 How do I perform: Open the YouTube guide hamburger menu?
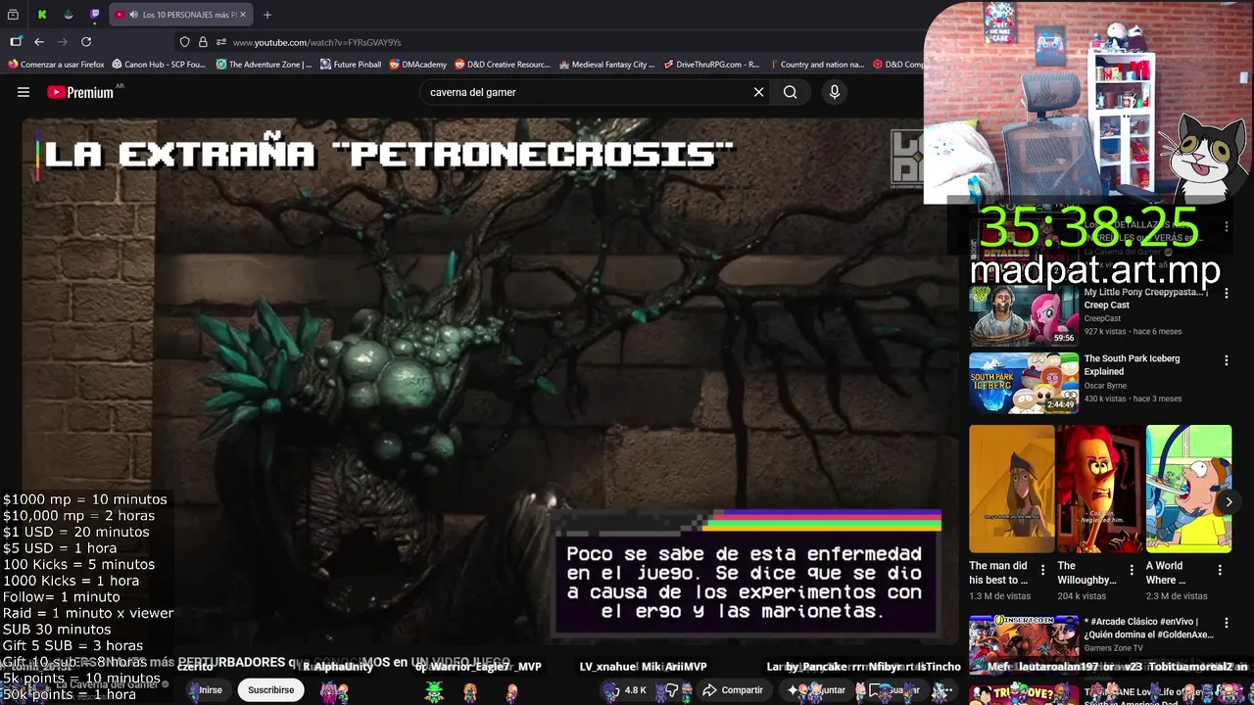tap(24, 92)
